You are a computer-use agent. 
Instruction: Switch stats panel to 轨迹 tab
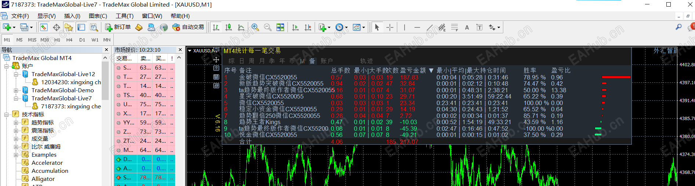coord(366,61)
